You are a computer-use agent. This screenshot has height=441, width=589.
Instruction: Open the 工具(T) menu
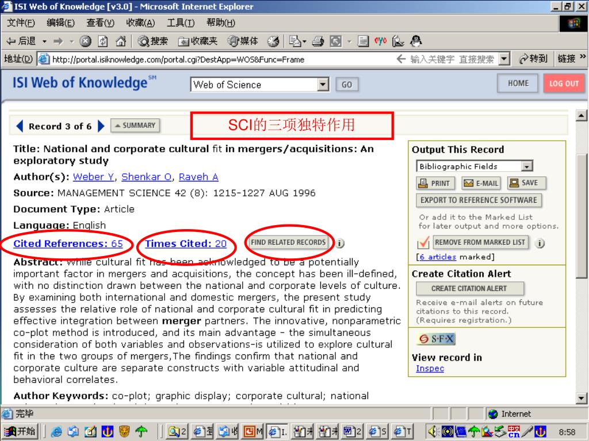pos(181,23)
